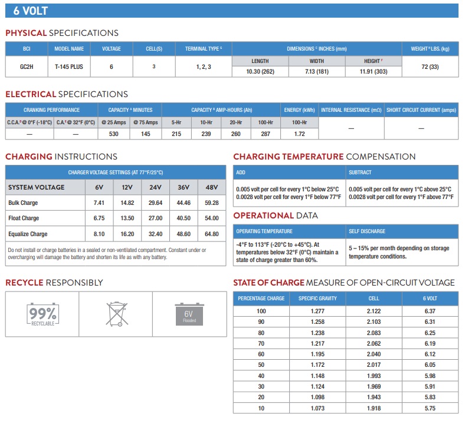
Task: Click the System Voltage header cell
Action: [36, 187]
